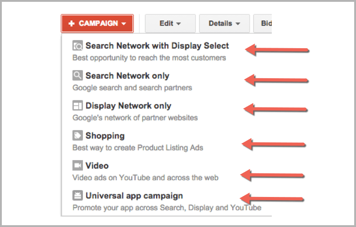Click the Search Network with Display Select icon

click(x=77, y=46)
